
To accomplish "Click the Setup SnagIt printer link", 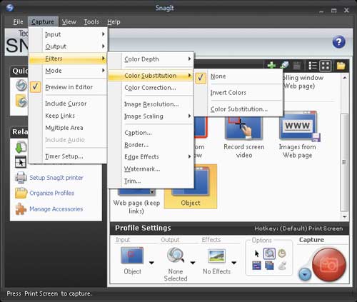I will coord(56,178).
